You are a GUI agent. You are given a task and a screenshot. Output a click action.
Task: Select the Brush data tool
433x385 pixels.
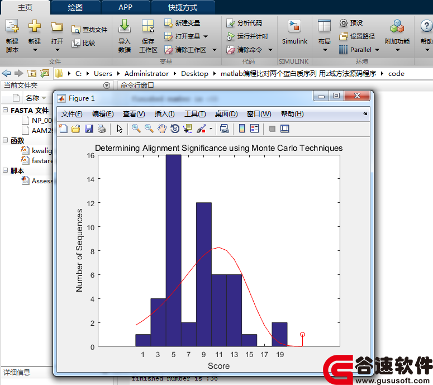201,129
